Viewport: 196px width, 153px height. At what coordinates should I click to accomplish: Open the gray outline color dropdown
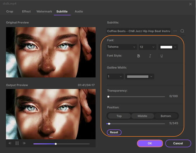pos(140,76)
